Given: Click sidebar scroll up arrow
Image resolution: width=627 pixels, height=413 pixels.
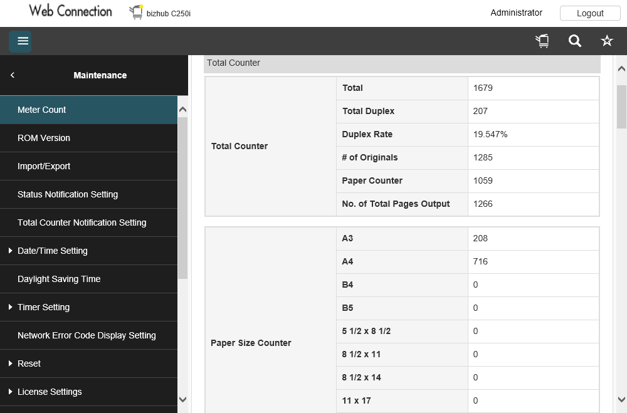Looking at the screenshot, I should tap(182, 109).
